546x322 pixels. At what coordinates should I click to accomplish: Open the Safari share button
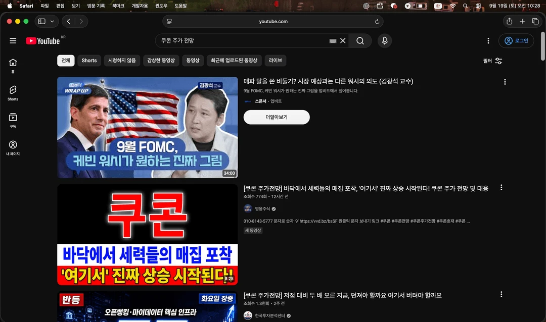click(510, 21)
